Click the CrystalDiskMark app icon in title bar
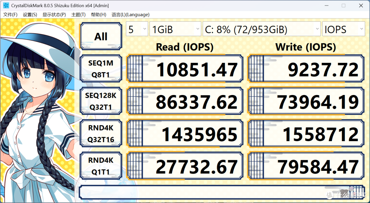 click(x=6, y=5)
